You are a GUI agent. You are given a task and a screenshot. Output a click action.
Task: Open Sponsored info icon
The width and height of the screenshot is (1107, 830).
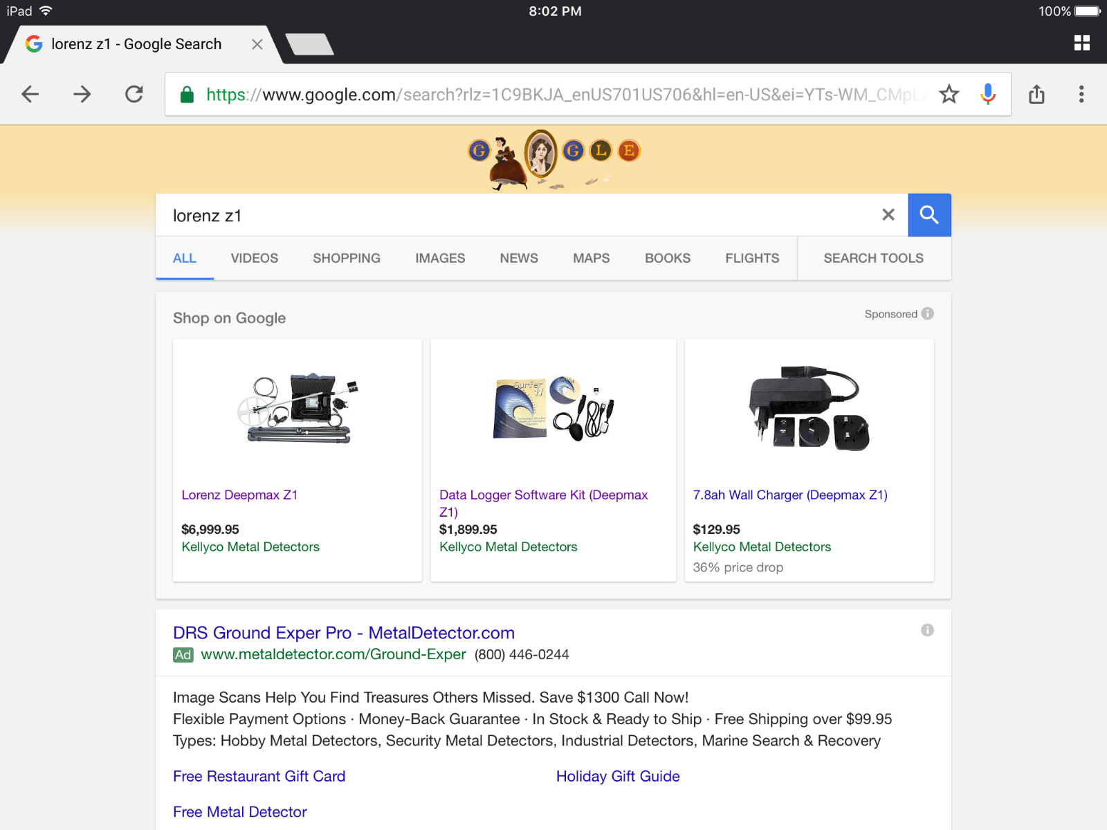pyautogui.click(x=928, y=313)
